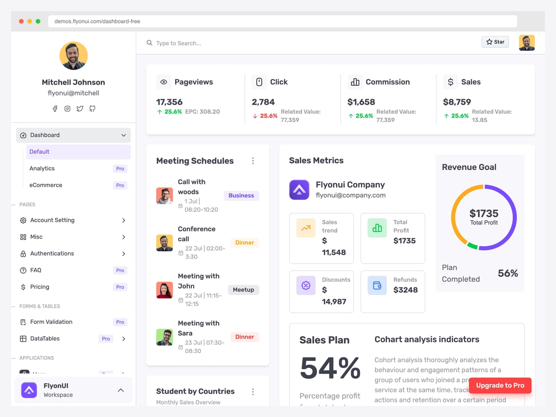Open the top-right user avatar menu

527,43
